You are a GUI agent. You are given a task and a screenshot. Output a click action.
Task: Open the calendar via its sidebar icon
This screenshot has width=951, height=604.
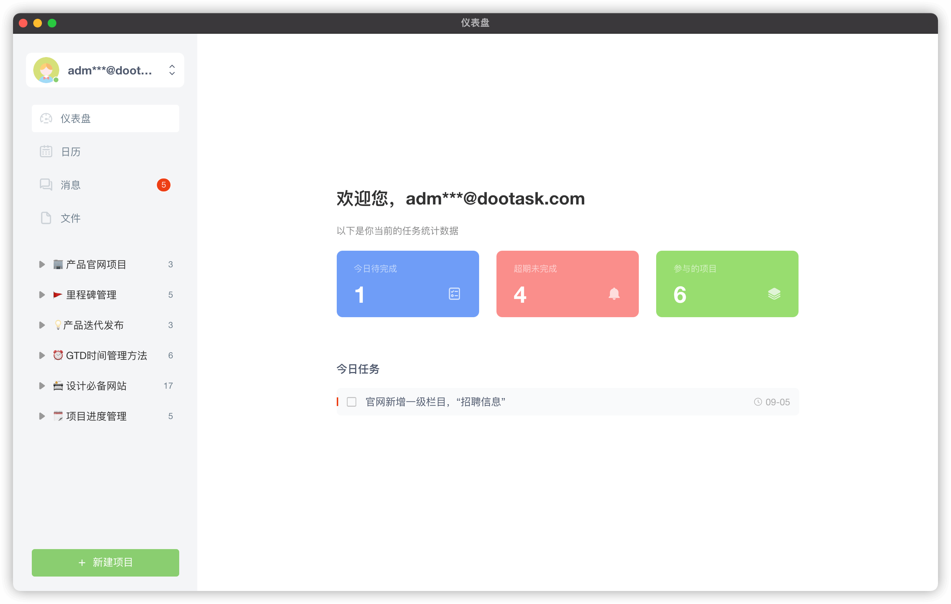[46, 151]
